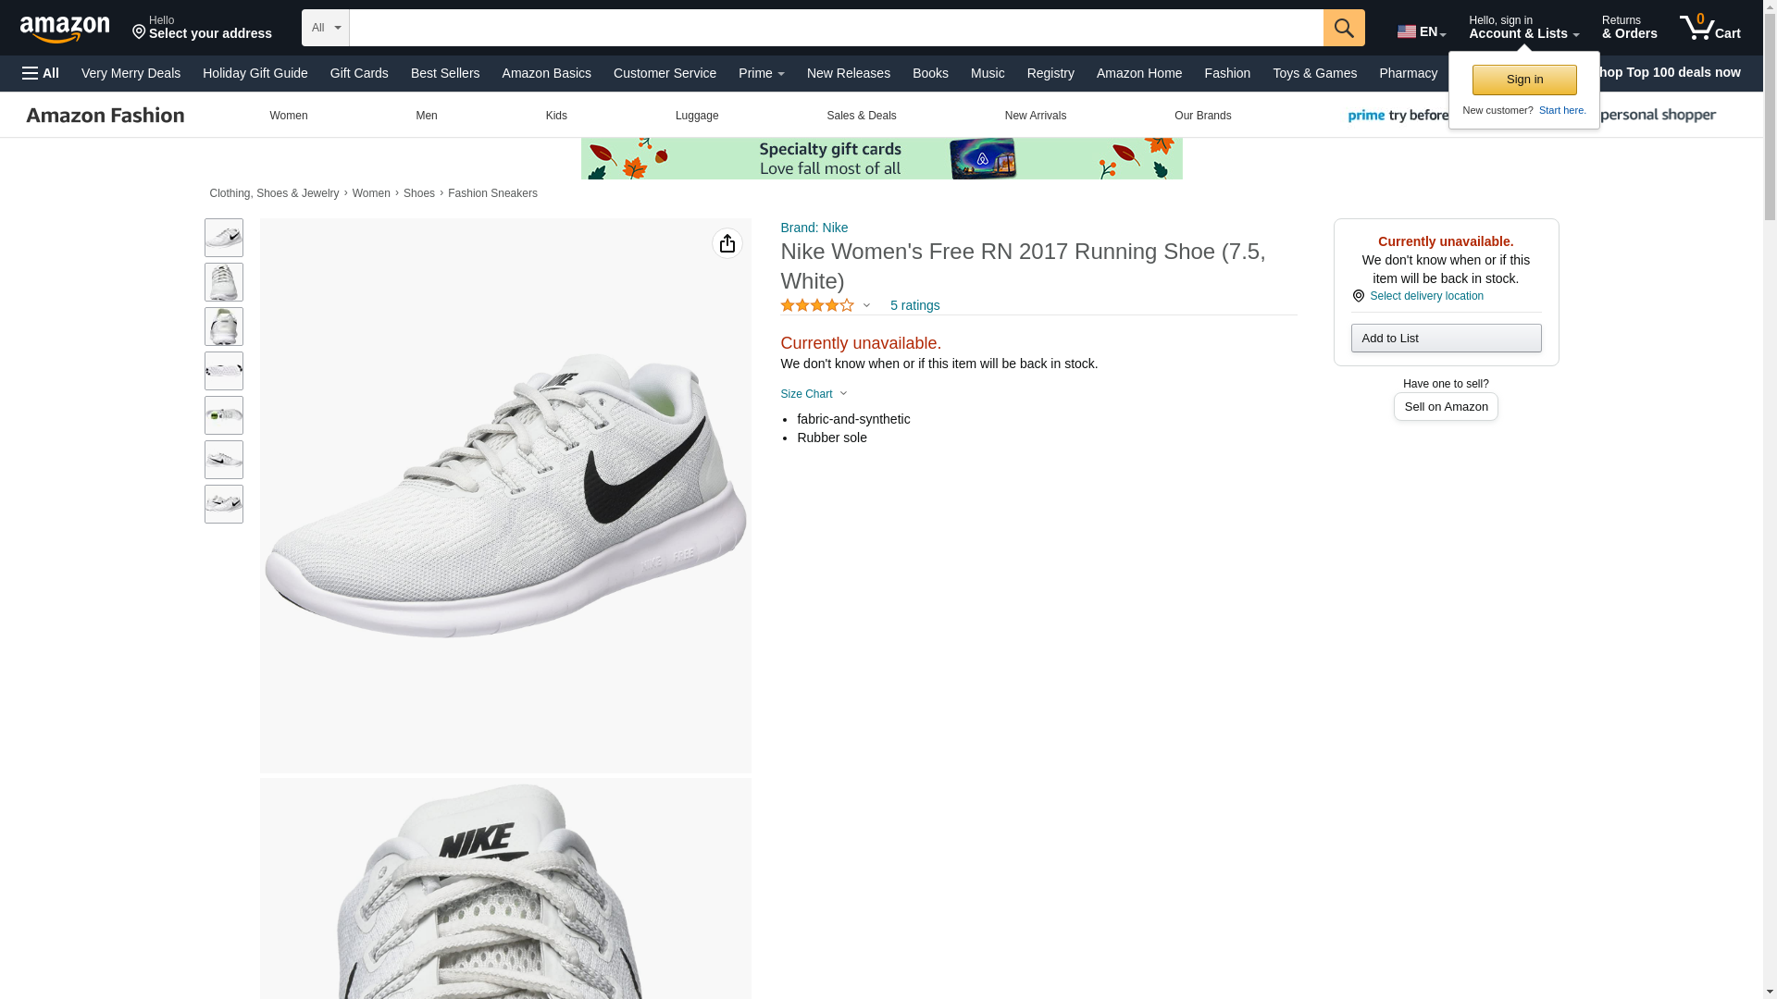Select the second shoe thumbnail image

click(x=223, y=282)
